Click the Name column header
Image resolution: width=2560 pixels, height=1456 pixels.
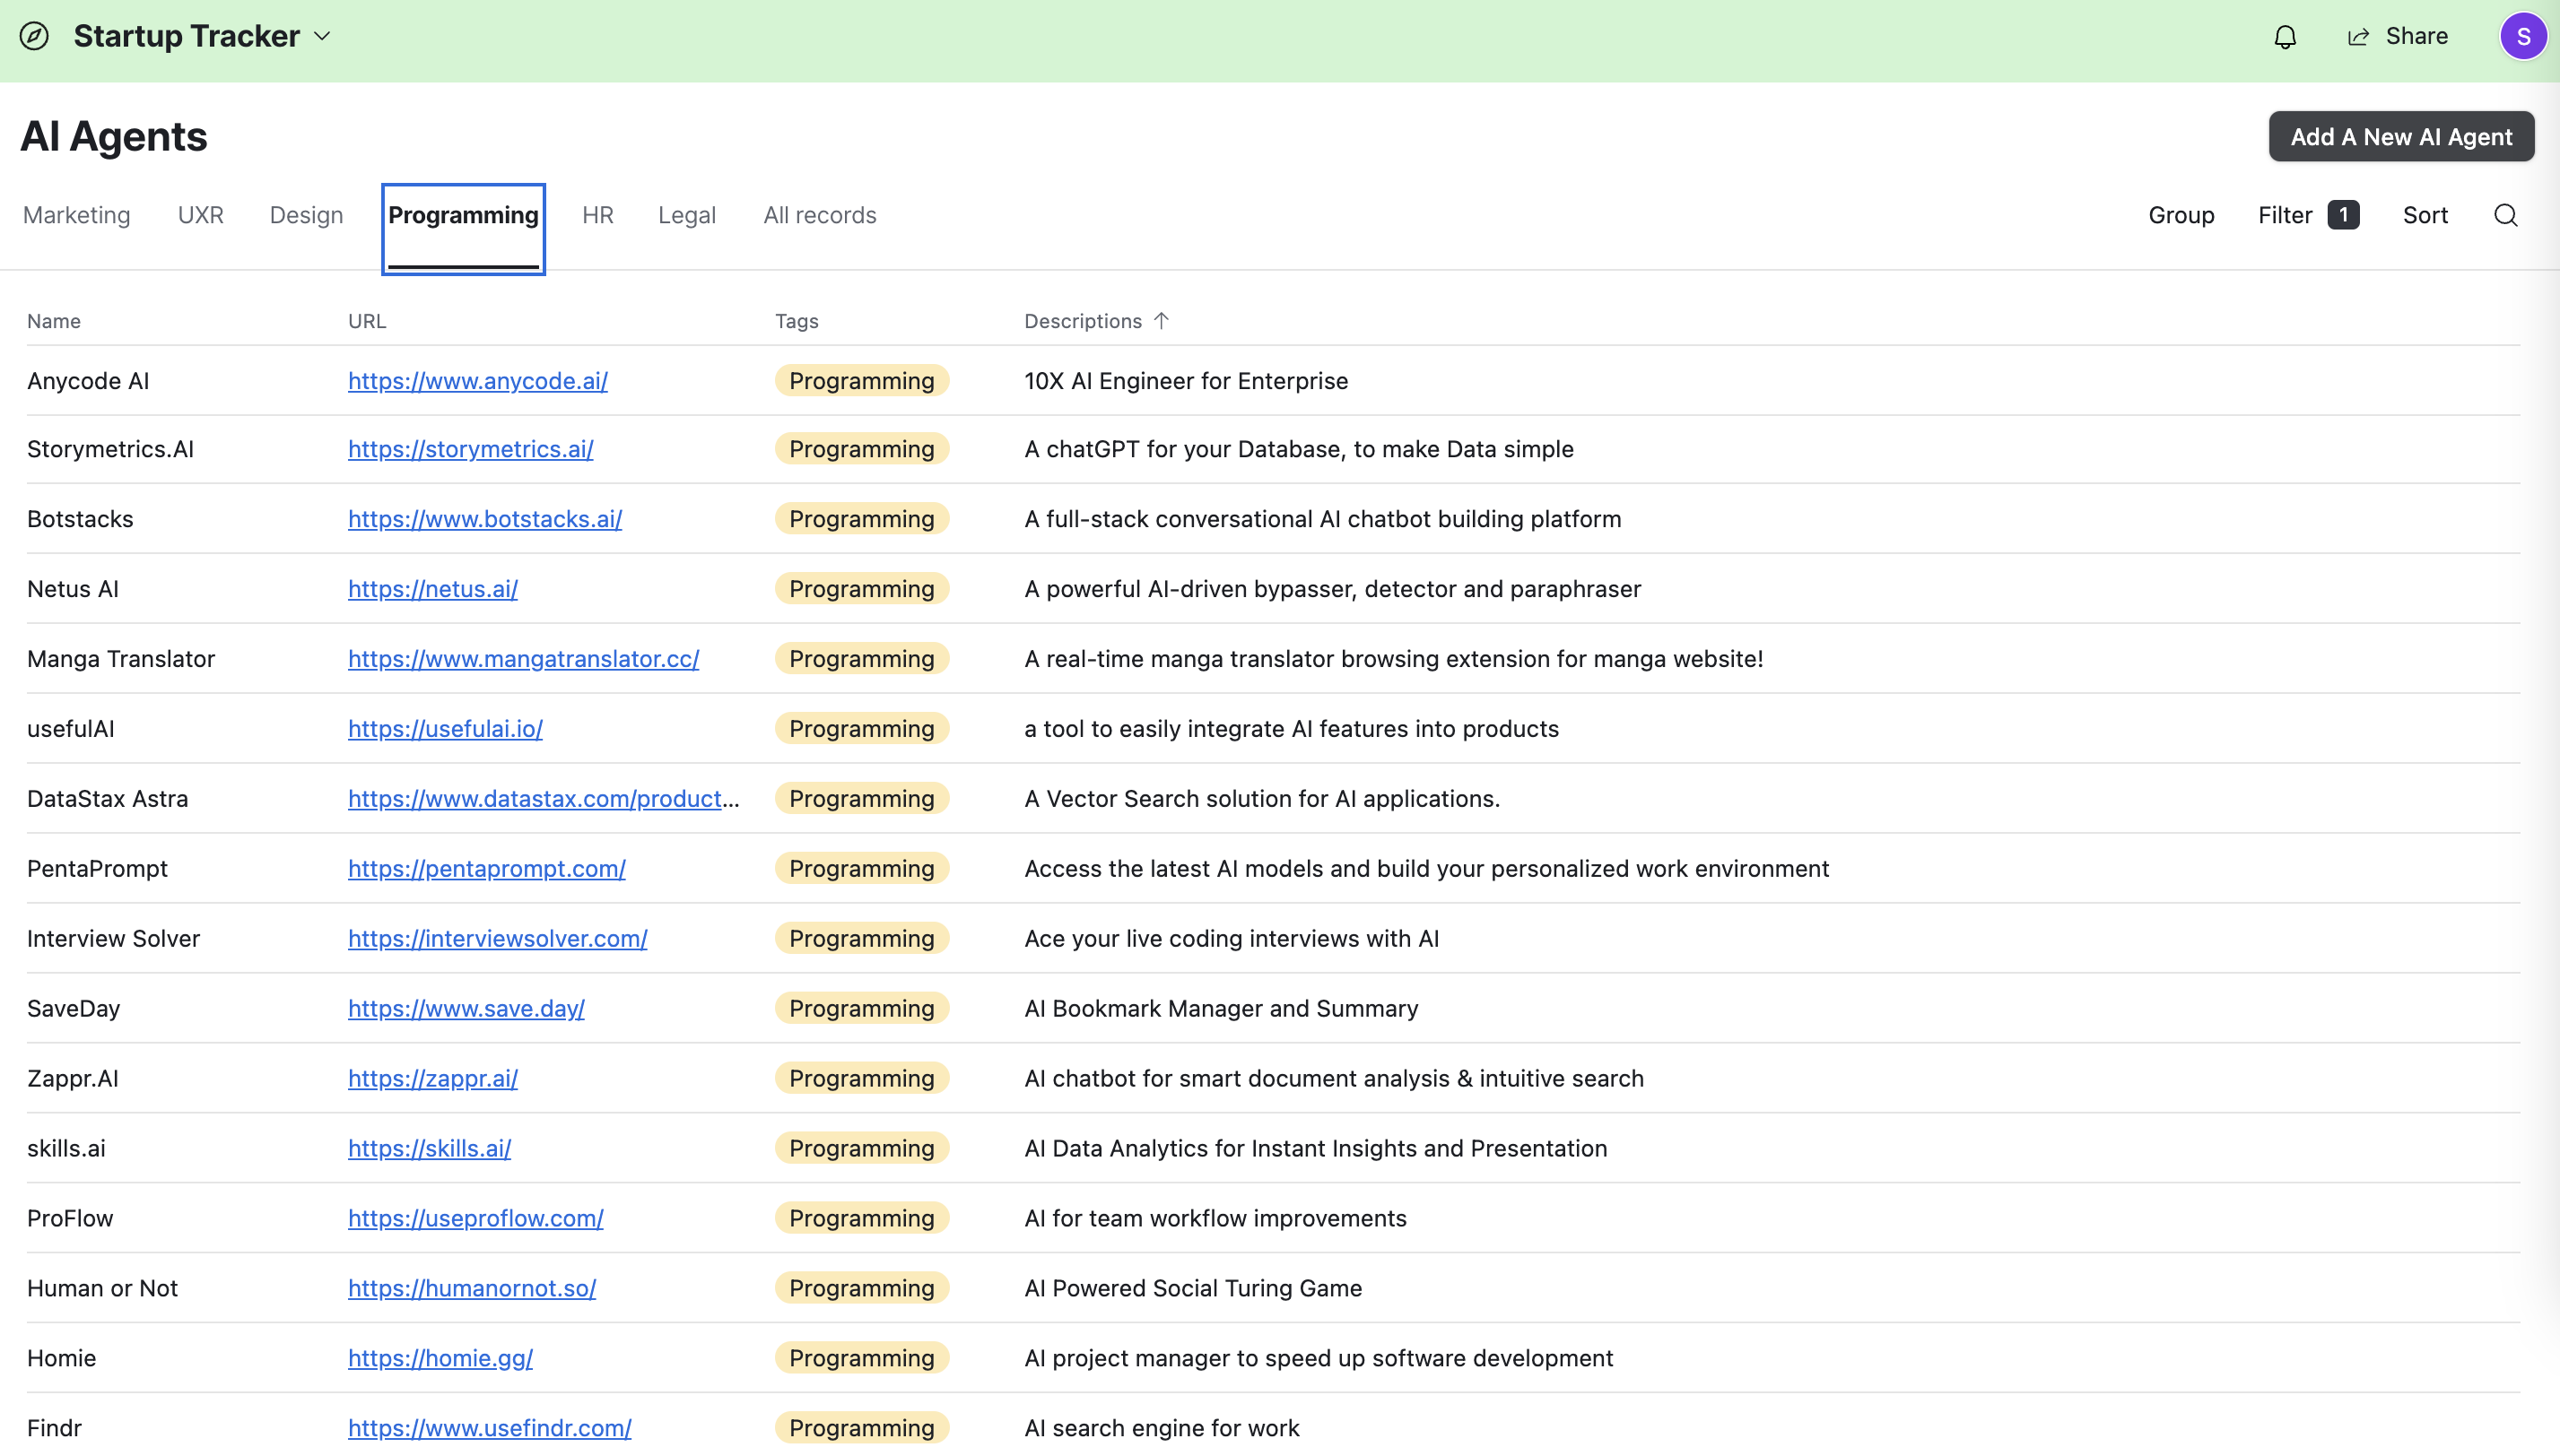click(x=54, y=321)
